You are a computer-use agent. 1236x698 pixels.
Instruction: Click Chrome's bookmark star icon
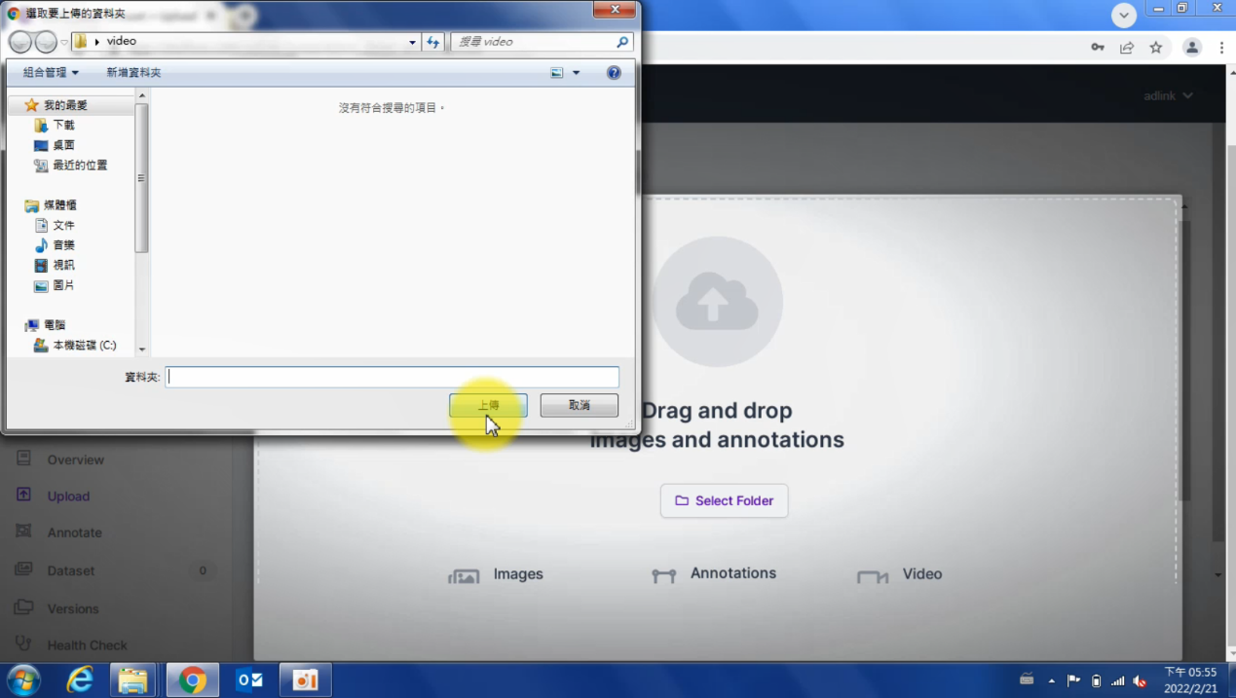point(1156,48)
